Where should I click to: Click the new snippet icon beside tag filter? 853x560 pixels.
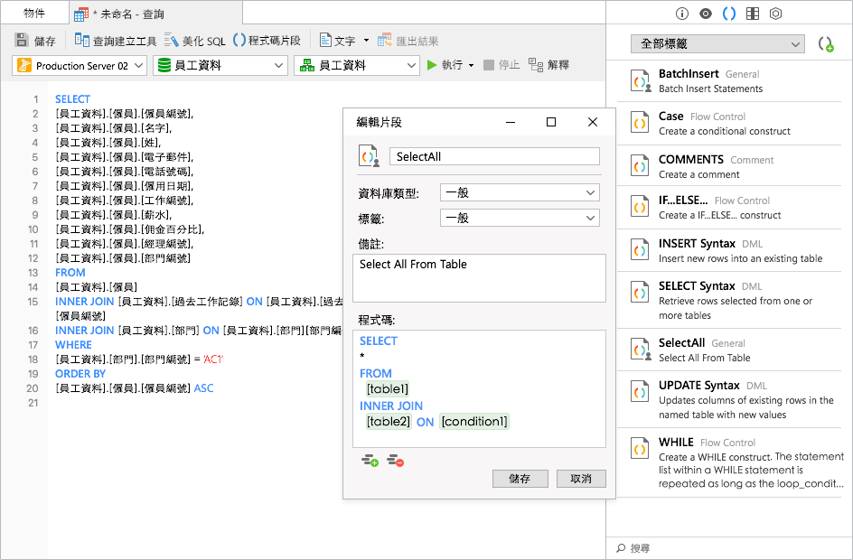[x=826, y=44]
